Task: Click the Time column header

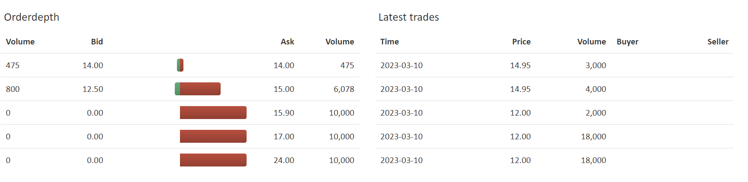Action: (x=389, y=42)
